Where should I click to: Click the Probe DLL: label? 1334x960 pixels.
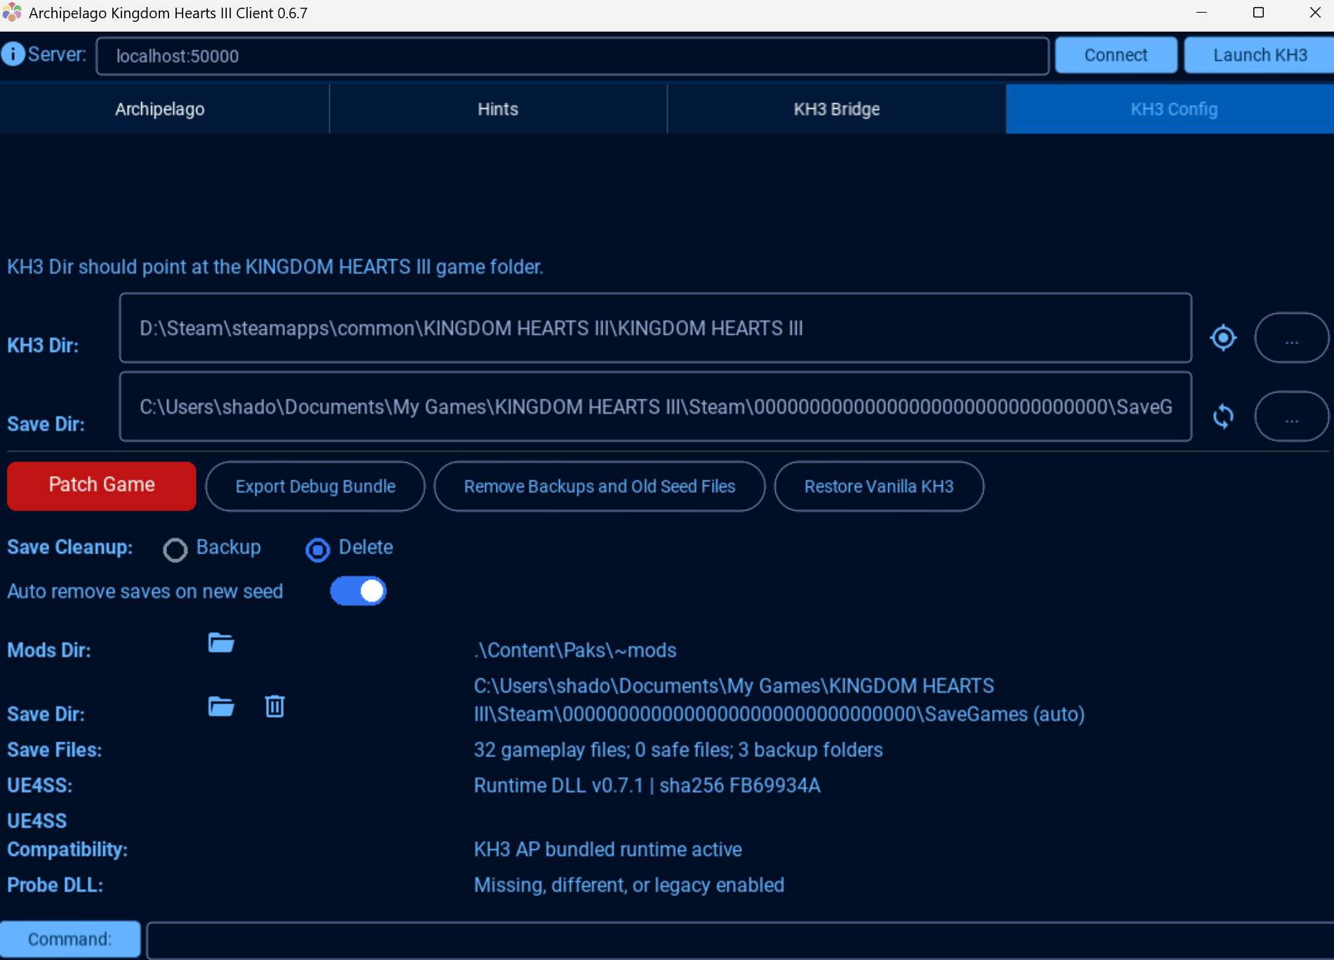(55, 885)
